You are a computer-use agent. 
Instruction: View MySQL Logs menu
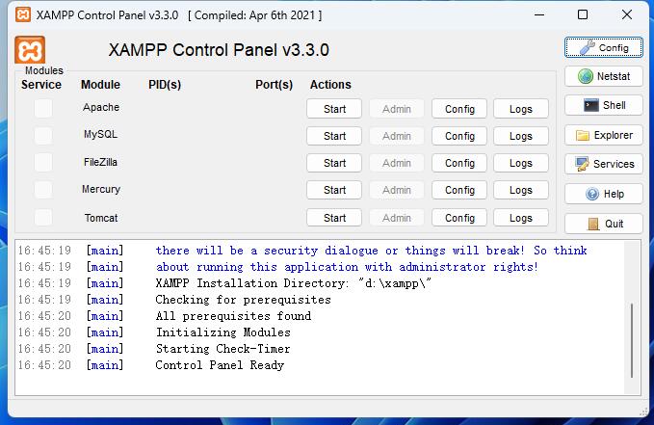coord(521,136)
